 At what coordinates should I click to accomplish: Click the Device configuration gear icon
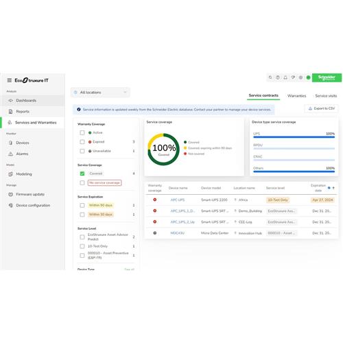(10, 205)
